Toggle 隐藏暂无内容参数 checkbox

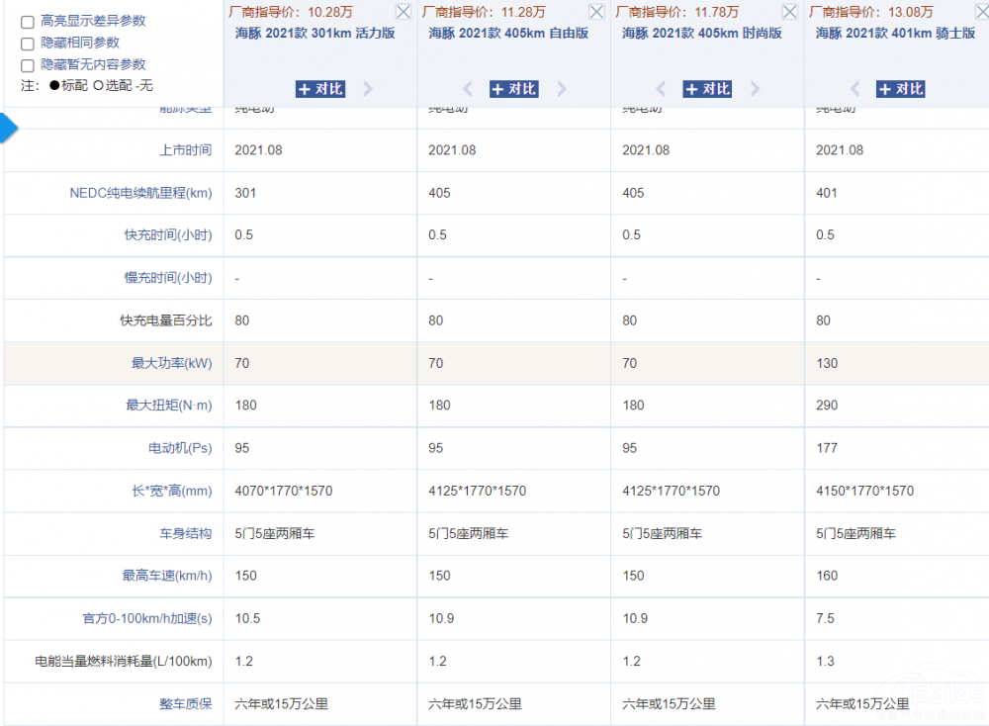pyautogui.click(x=28, y=65)
